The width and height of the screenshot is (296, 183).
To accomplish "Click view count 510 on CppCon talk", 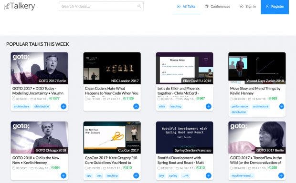I will click(x=127, y=168).
